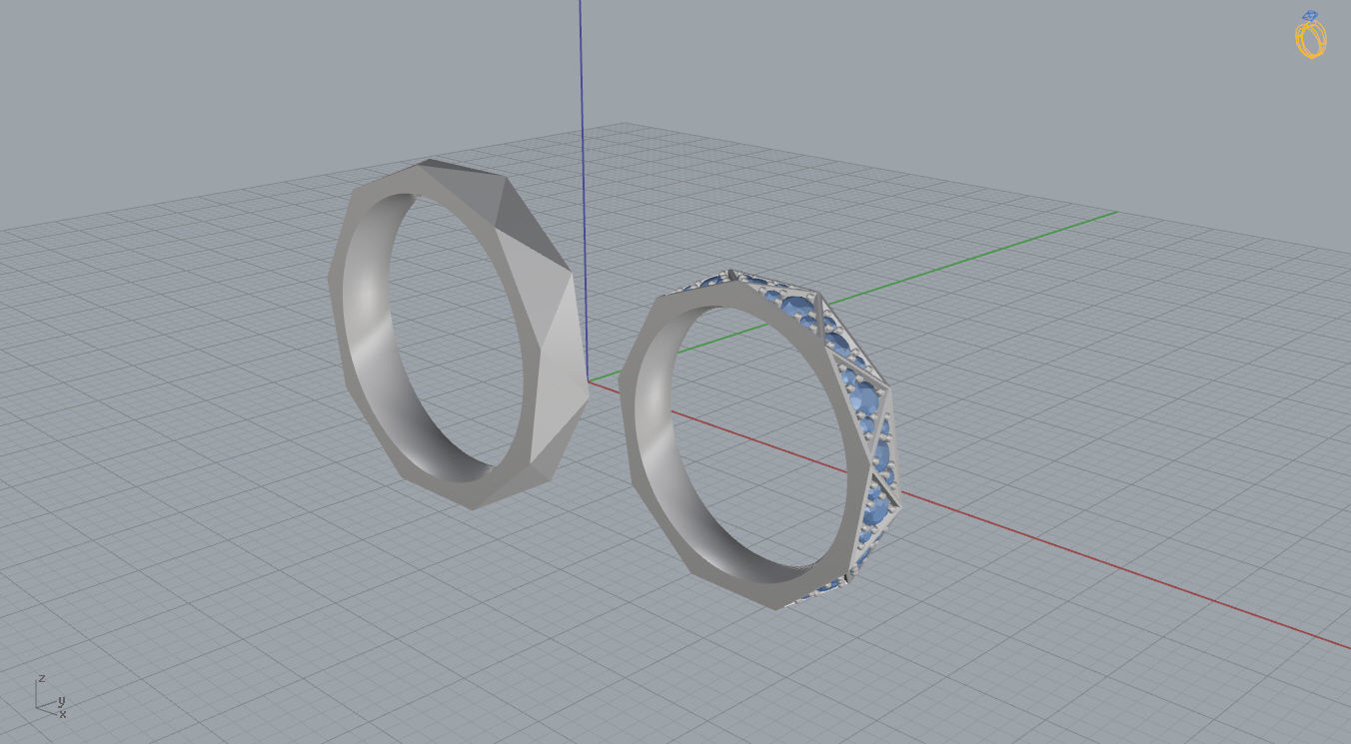The height and width of the screenshot is (744, 1351).
Task: Click the XYZ axis orientation indicator
Action: pos(52,695)
